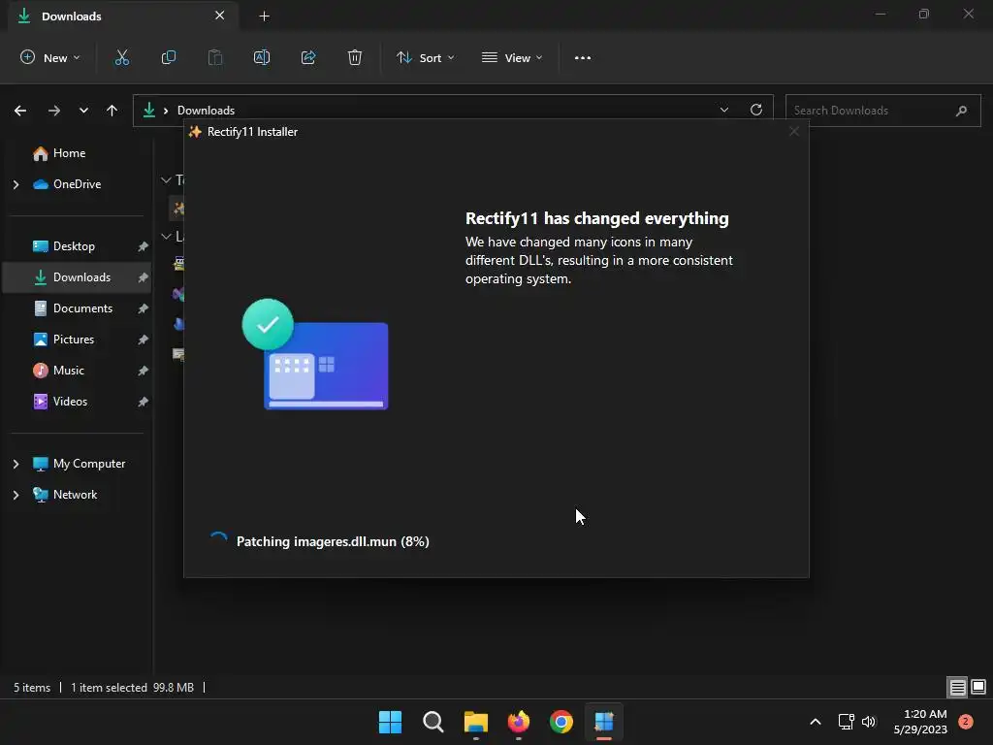Launch Firefox from taskbar
Viewport: 993px width, 745px height.
coord(519,722)
